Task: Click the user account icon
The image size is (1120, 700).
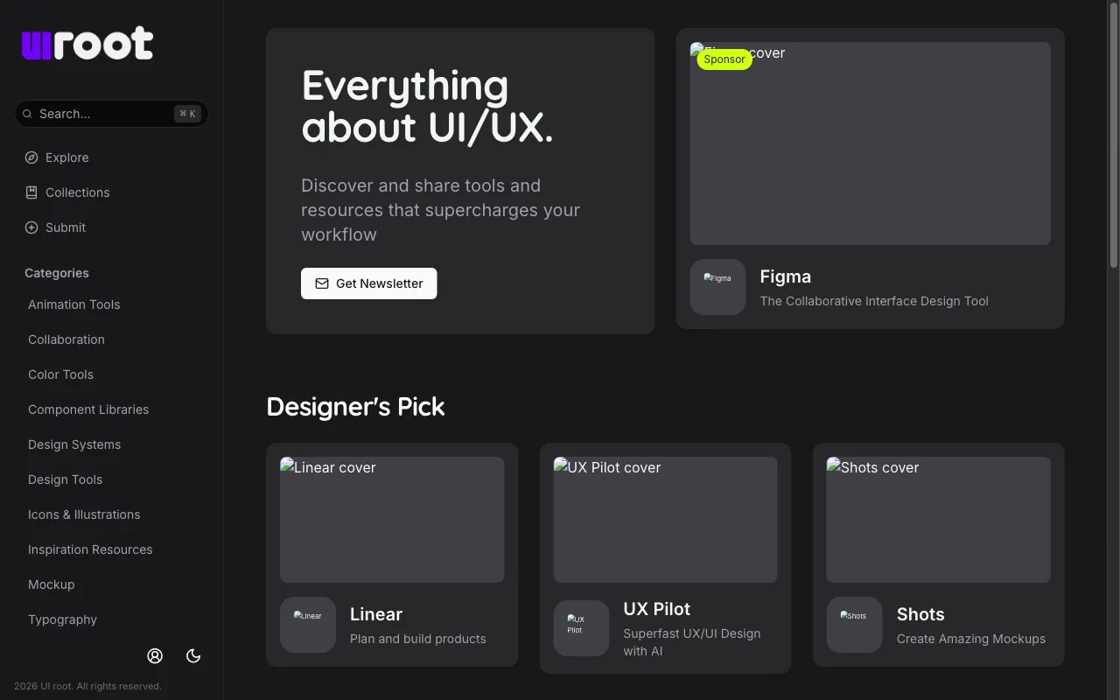Action: (x=155, y=656)
